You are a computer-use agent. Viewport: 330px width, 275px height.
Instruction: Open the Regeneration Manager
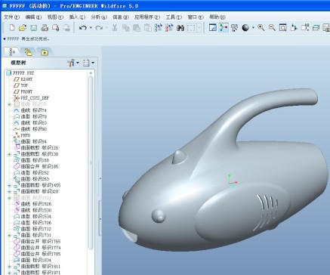169,27
